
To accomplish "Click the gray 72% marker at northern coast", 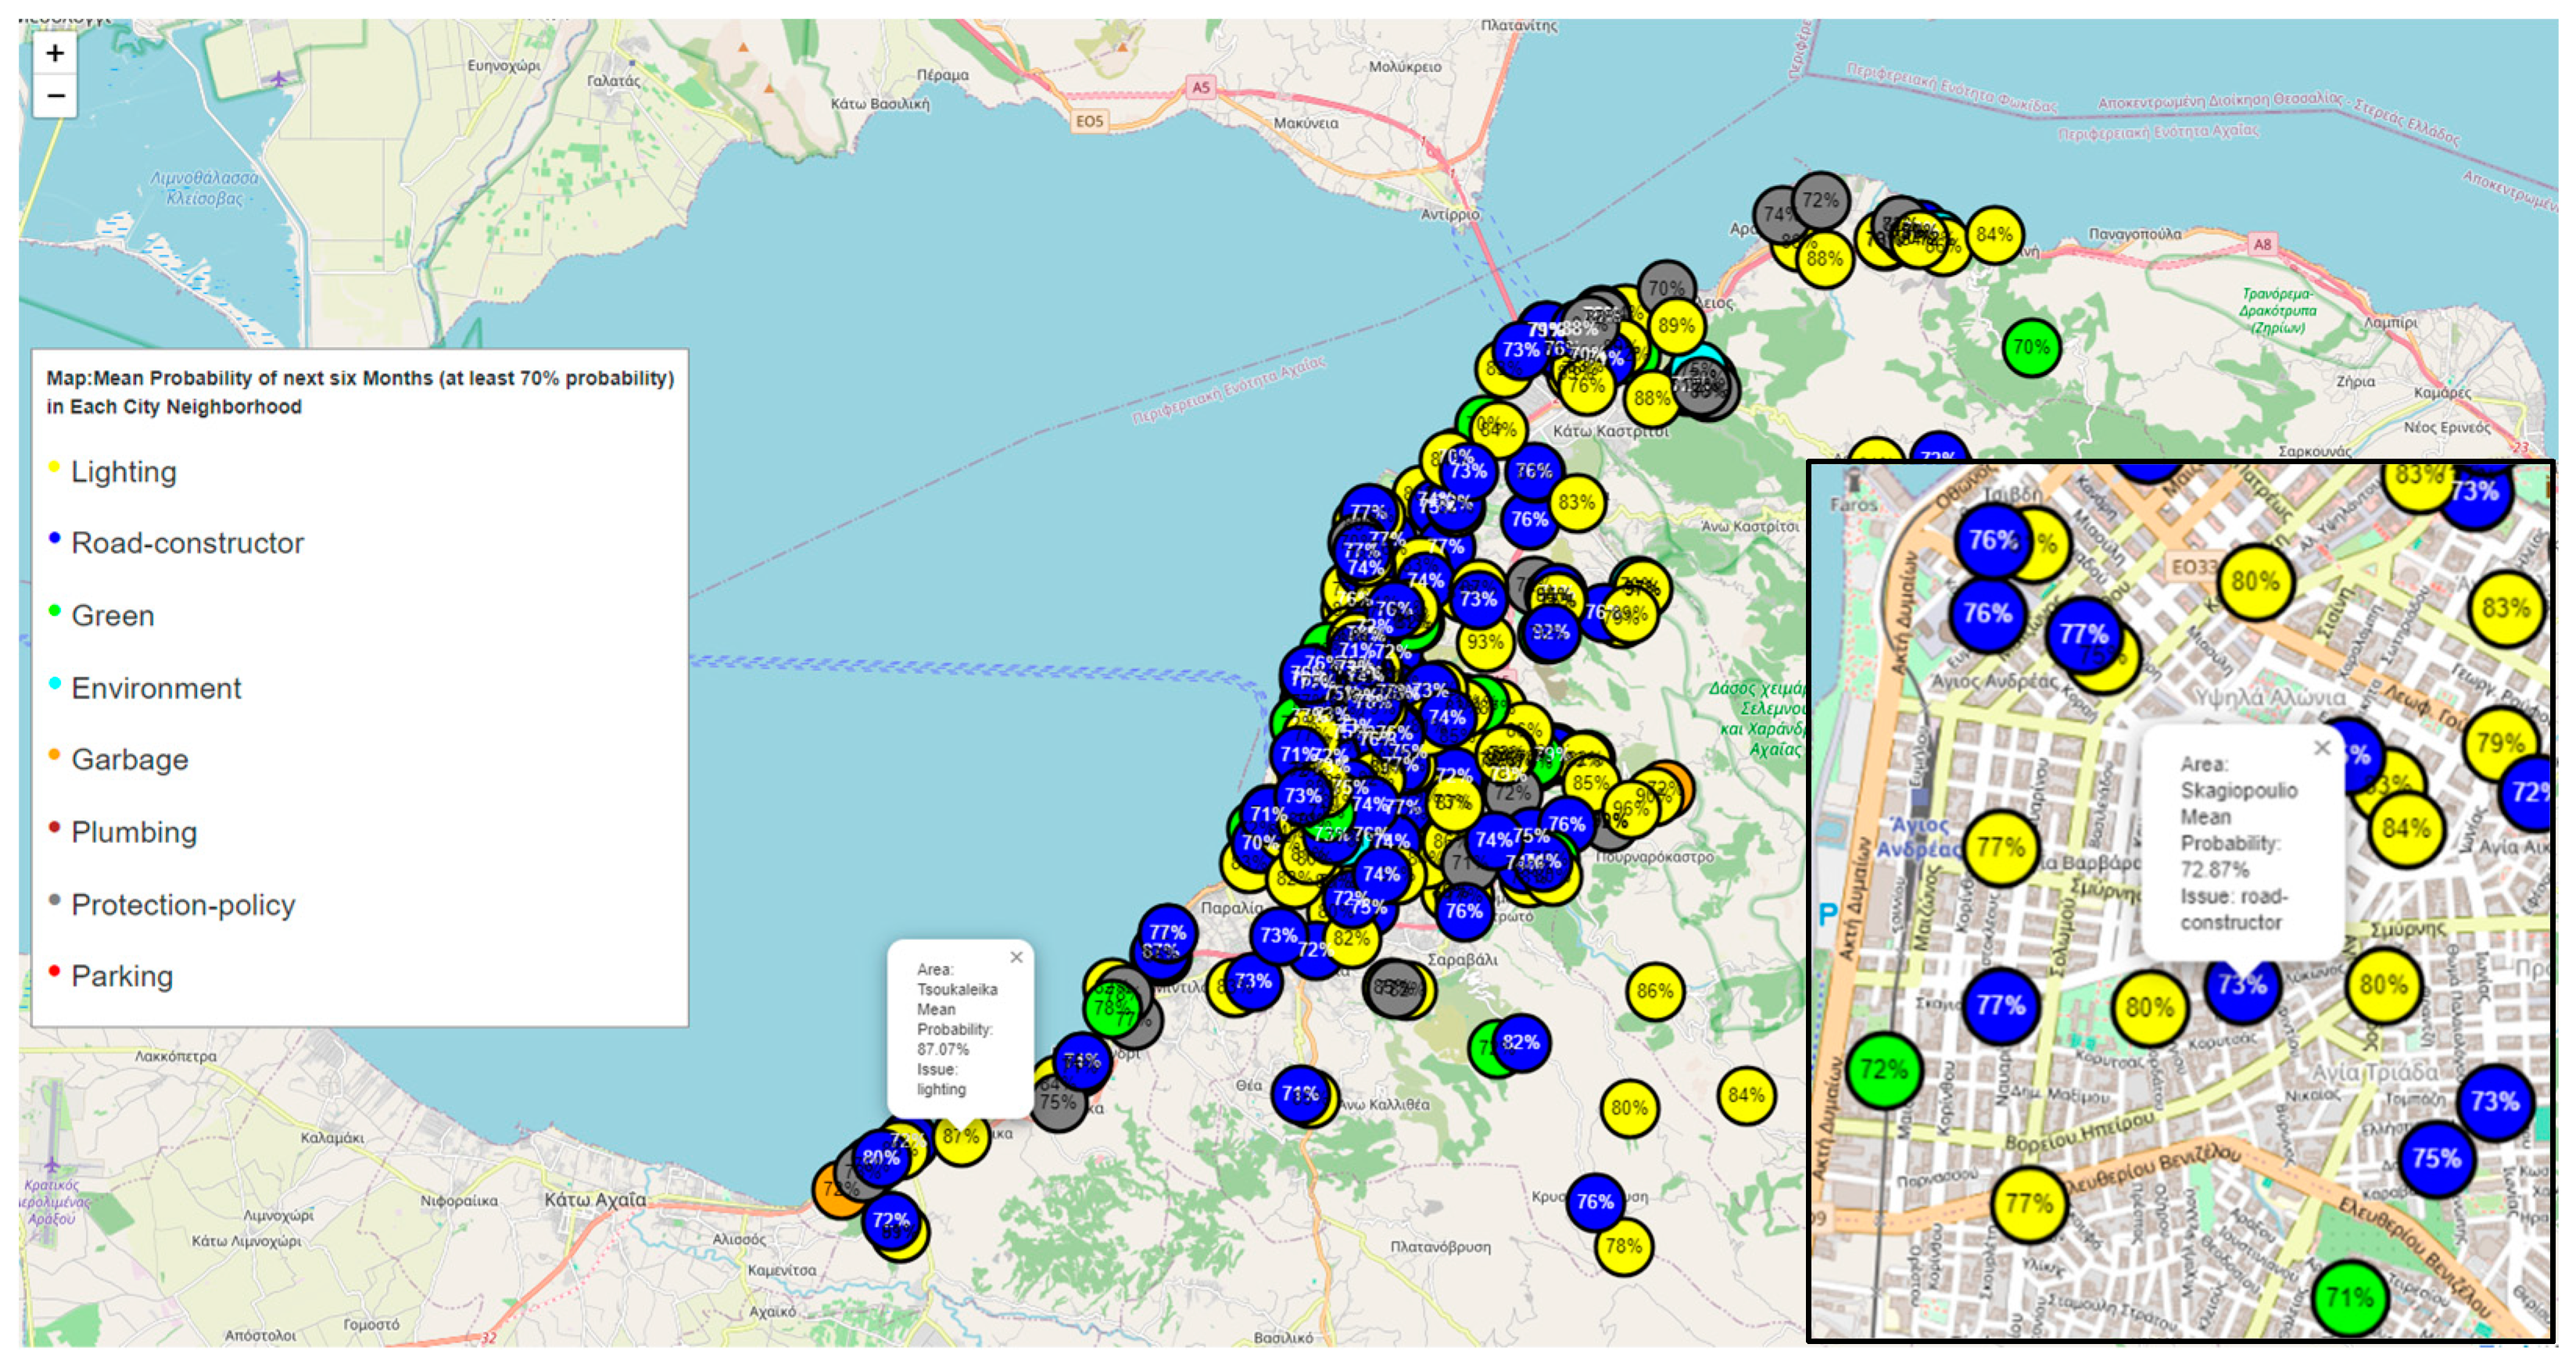I will point(1820,201).
